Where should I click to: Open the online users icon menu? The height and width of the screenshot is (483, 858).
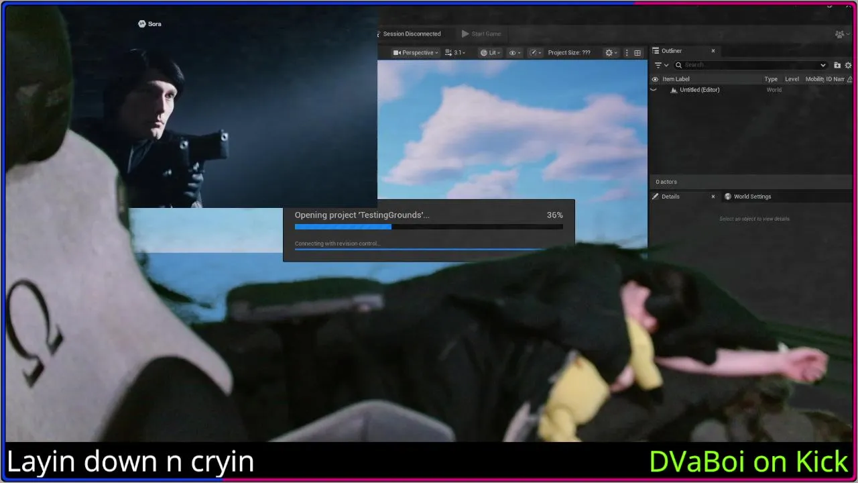pyautogui.click(x=842, y=34)
